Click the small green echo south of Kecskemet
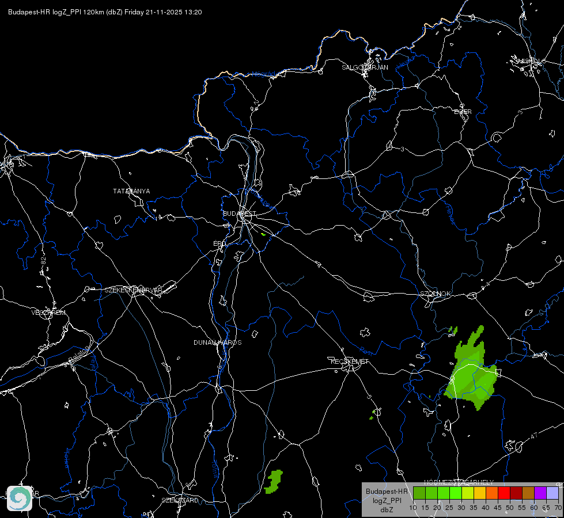The width and height of the screenshot is (564, 518). coord(373,415)
